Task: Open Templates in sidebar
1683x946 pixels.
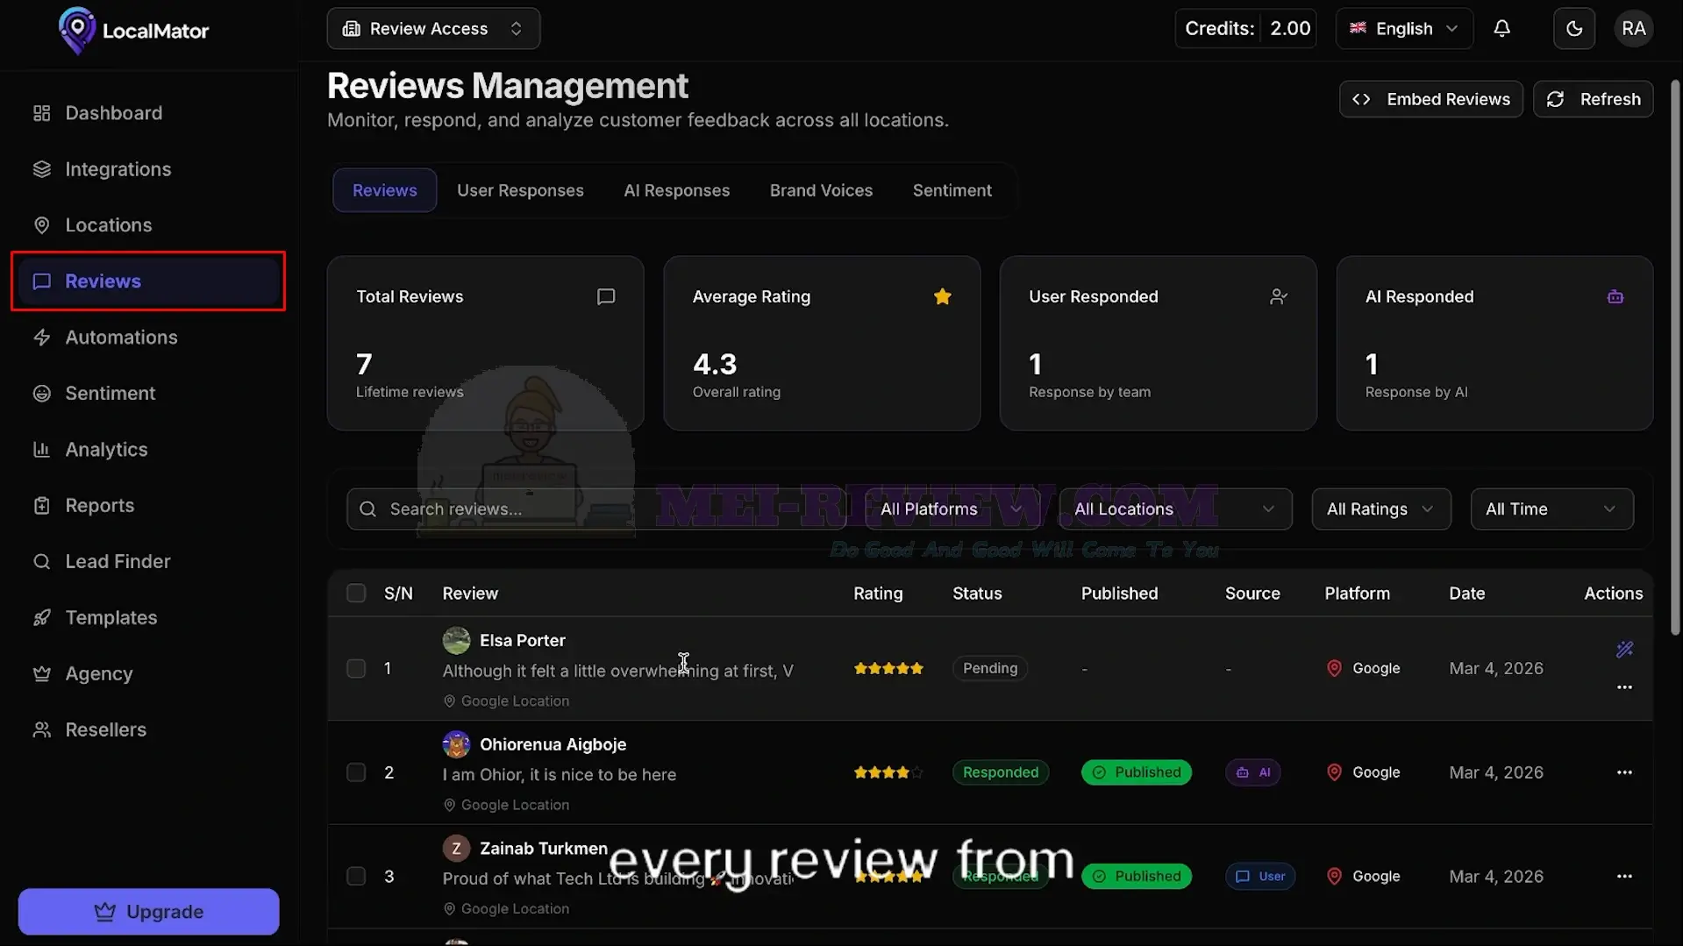Action: [x=148, y=618]
